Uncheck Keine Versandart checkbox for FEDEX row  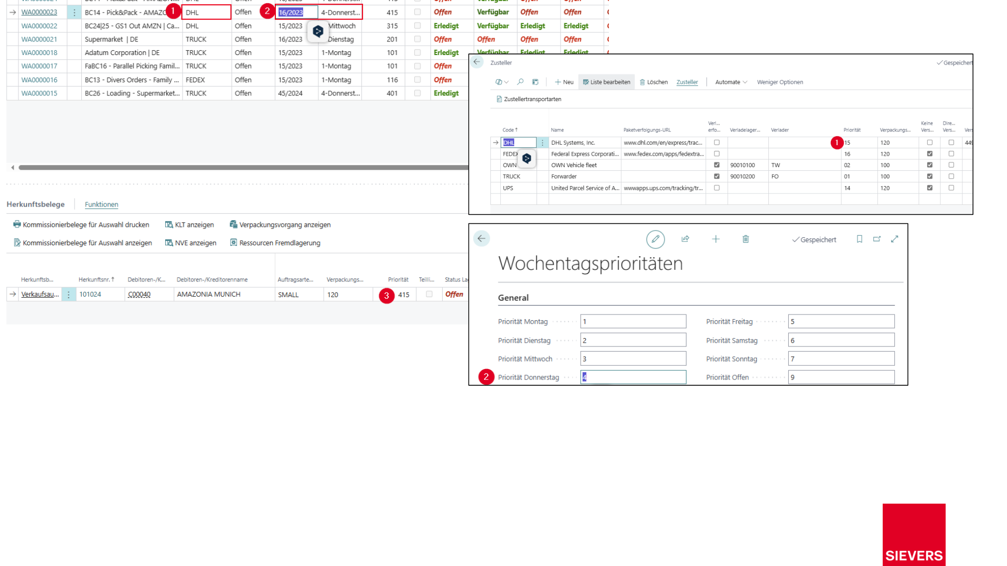point(930,154)
